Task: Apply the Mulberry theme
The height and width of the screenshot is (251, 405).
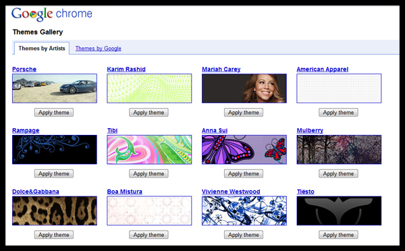Action: click(x=338, y=173)
